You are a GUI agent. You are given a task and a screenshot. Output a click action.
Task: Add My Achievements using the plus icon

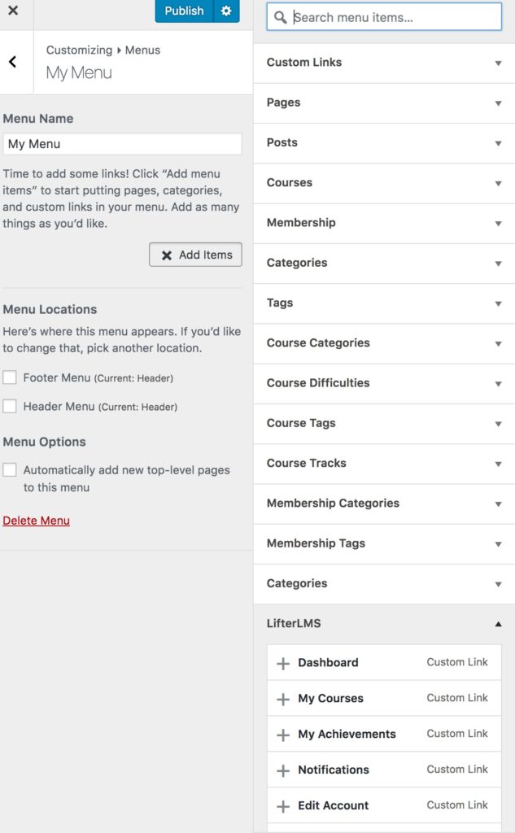coord(283,735)
